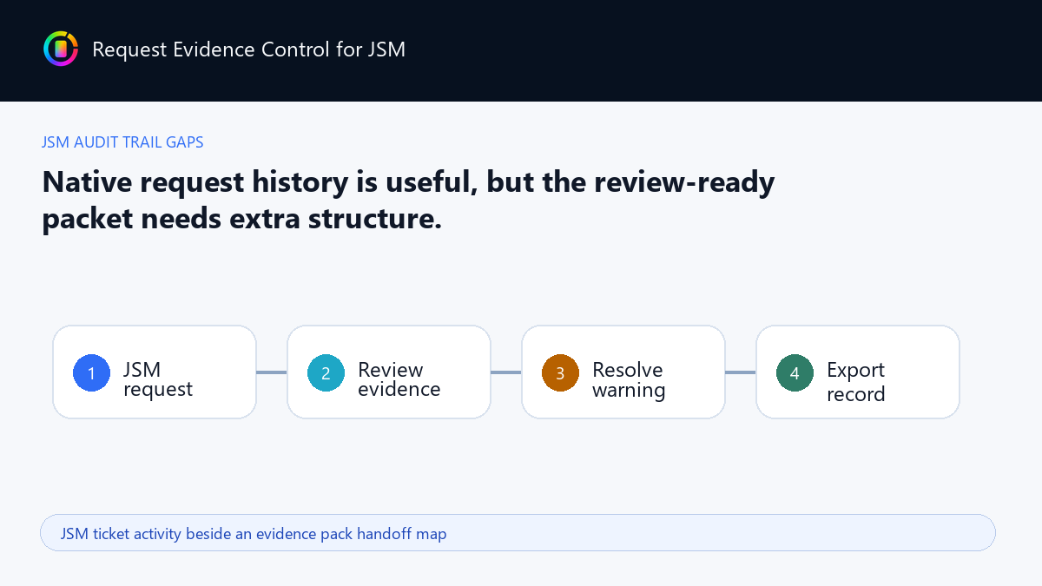
Task: Select the Resolve warning step card
Action: click(623, 372)
